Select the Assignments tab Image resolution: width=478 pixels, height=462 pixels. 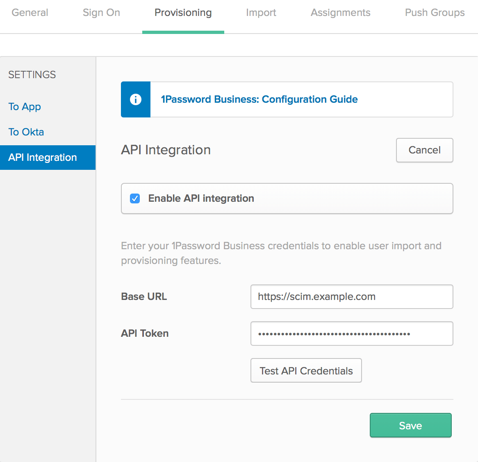340,13
